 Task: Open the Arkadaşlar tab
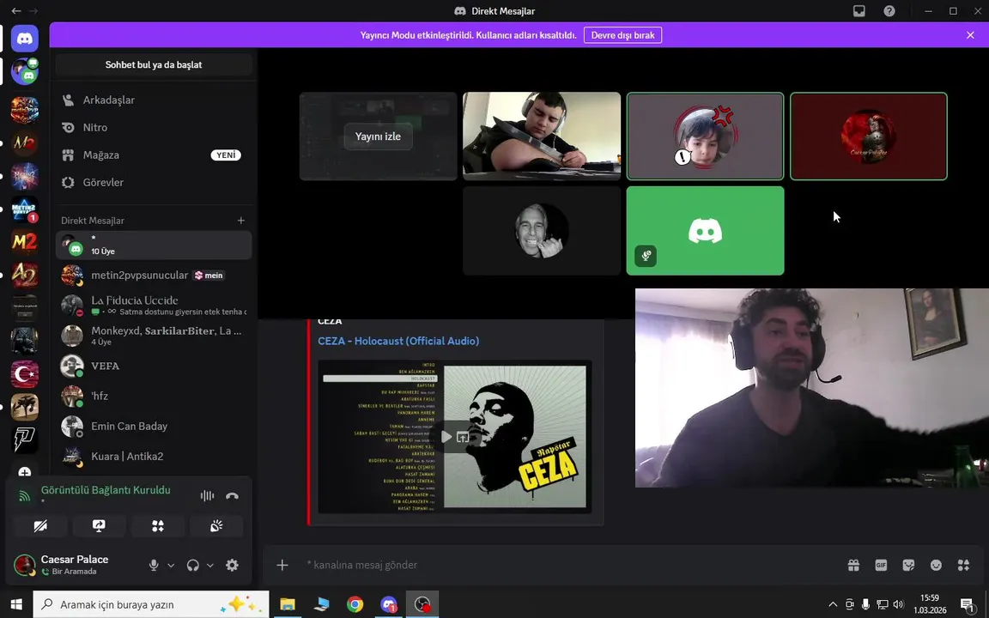[154, 100]
